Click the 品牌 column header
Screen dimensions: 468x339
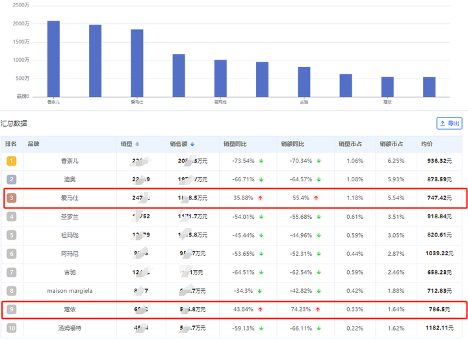coord(33,144)
